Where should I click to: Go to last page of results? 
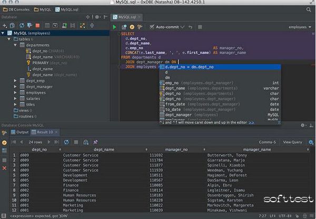57,142
